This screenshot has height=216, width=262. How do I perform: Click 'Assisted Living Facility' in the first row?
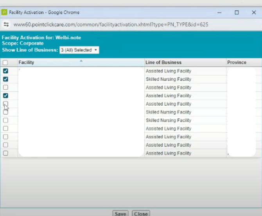tap(169, 71)
